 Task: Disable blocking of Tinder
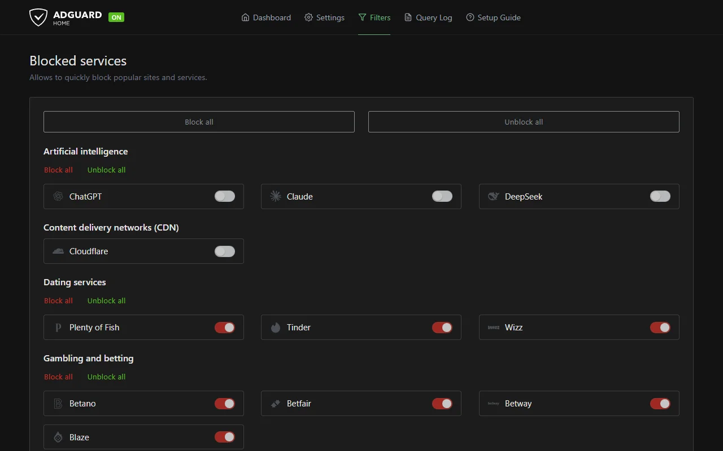pyautogui.click(x=442, y=327)
